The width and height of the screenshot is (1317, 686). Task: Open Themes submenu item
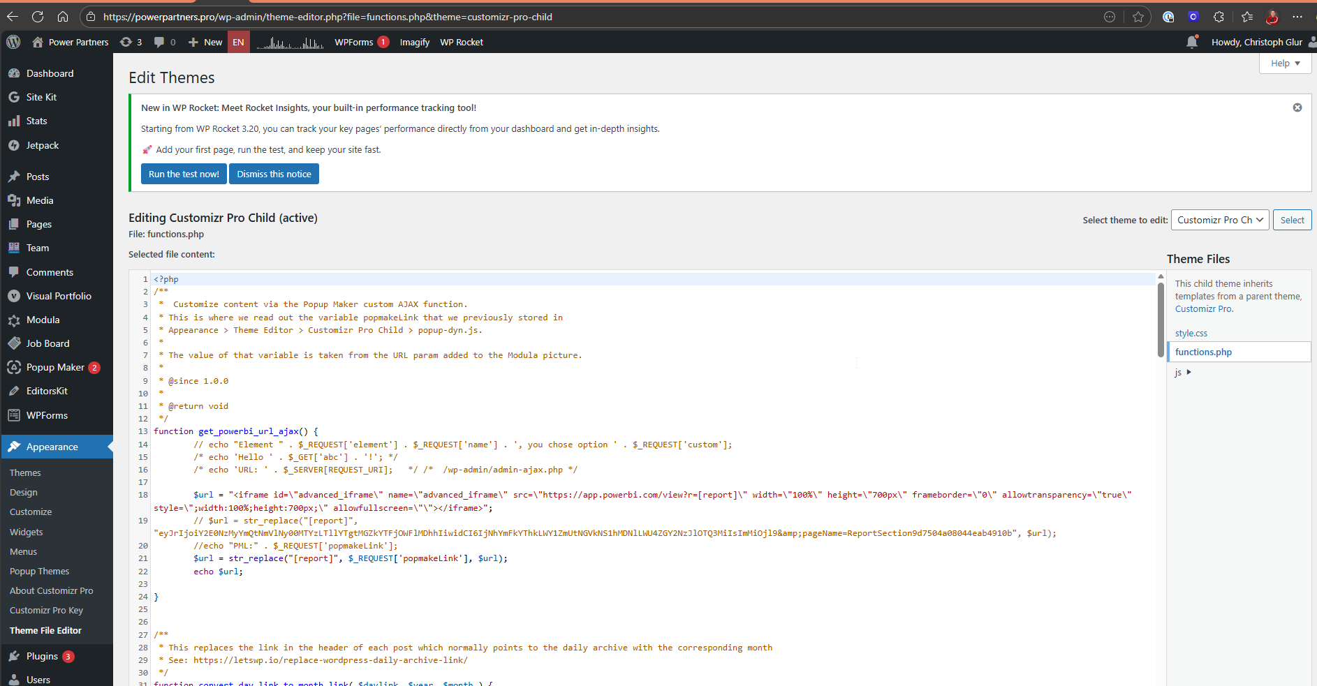pyautogui.click(x=25, y=472)
